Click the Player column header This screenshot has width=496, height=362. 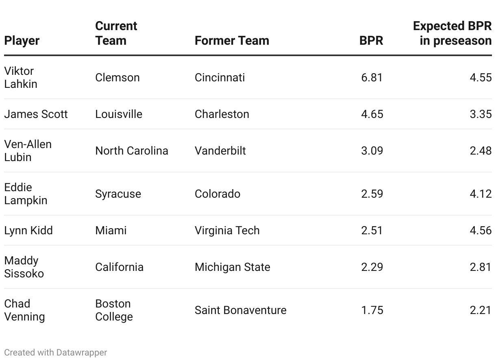click(x=22, y=41)
